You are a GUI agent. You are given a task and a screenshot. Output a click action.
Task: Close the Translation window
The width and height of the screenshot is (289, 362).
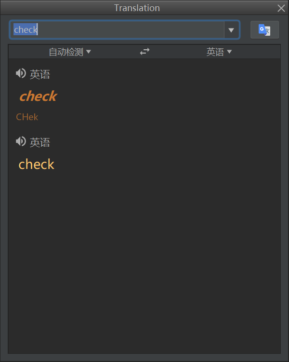(281, 8)
